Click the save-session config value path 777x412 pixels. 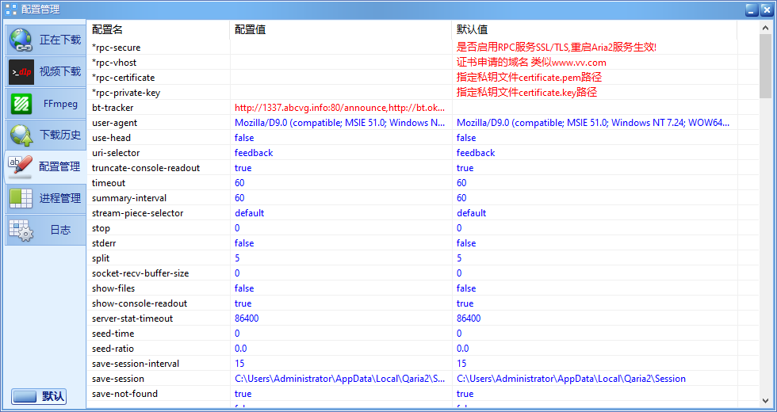(x=340, y=379)
